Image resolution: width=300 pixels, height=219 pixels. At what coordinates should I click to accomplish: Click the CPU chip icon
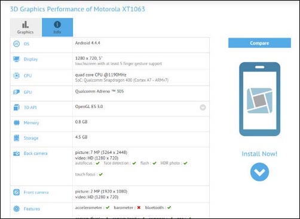[x=17, y=76]
